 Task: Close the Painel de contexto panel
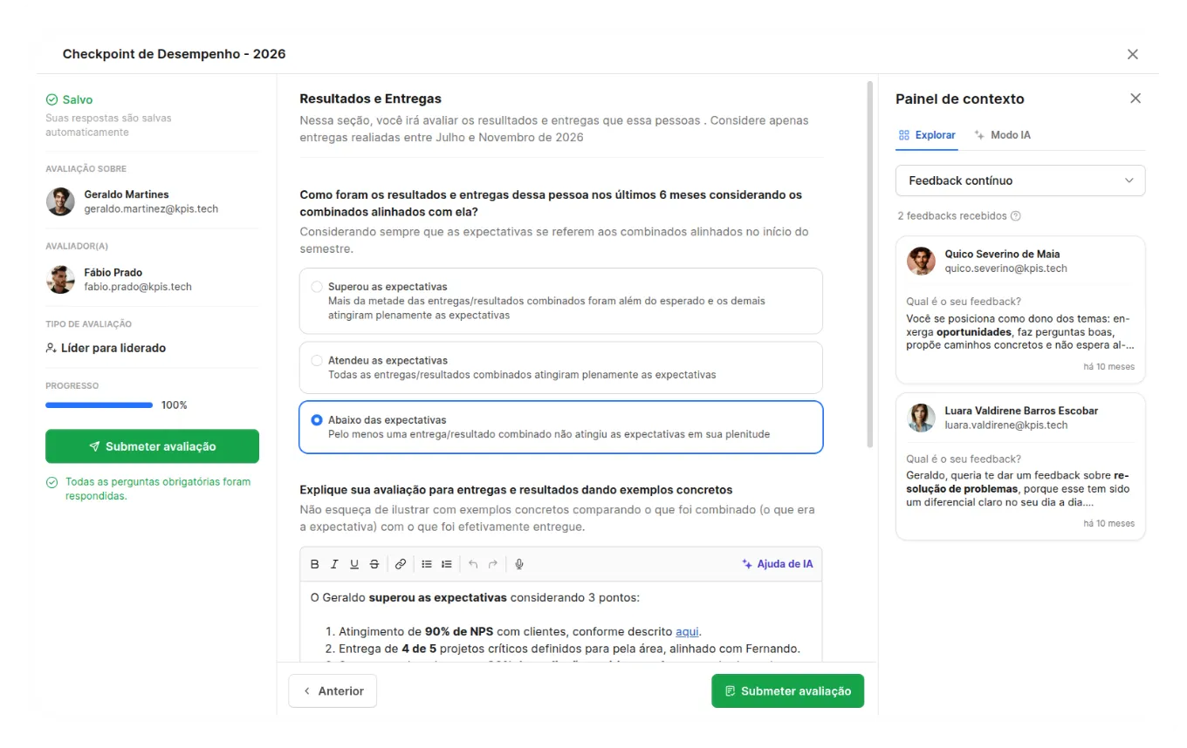coord(1136,99)
